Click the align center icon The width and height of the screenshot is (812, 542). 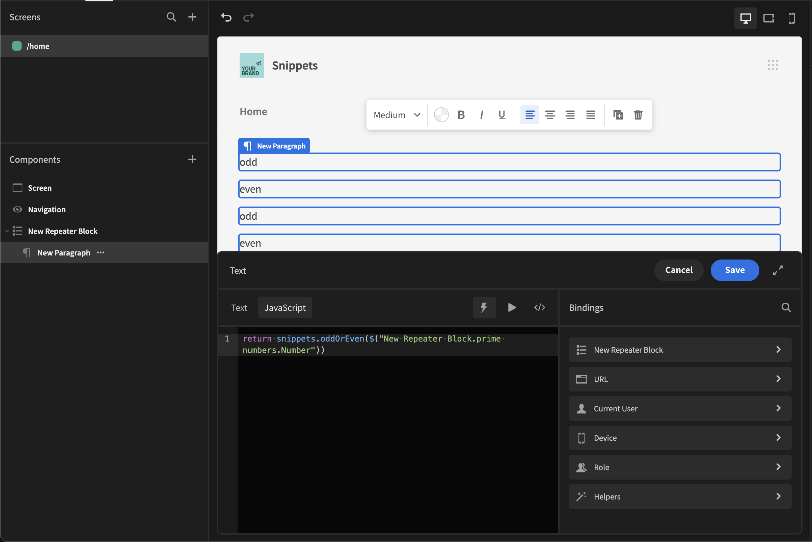[x=549, y=114]
